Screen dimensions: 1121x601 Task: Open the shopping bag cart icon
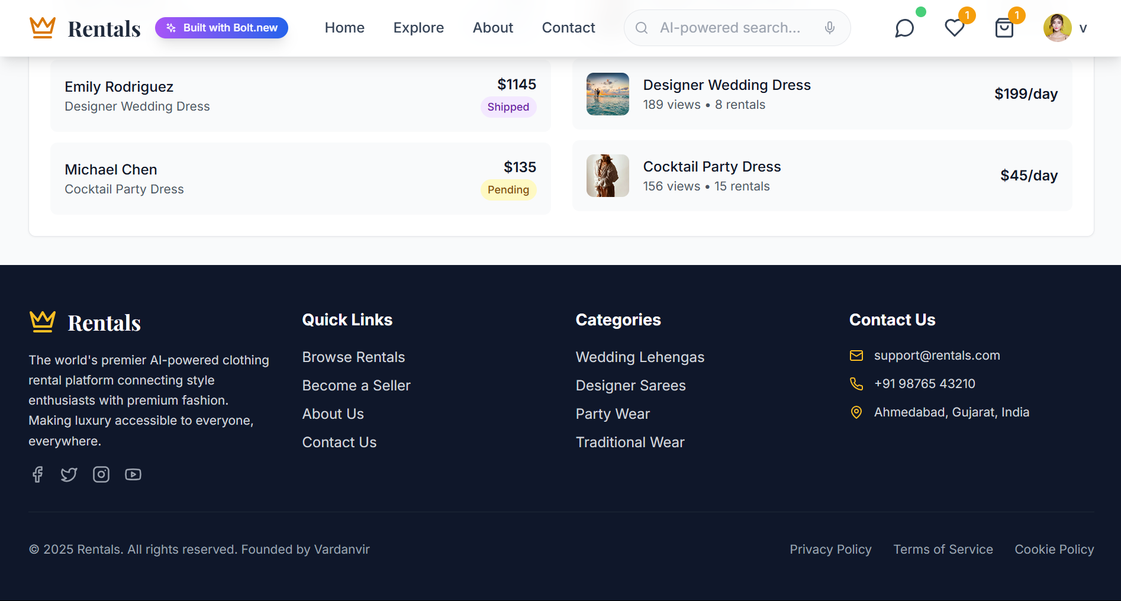pyautogui.click(x=1004, y=28)
